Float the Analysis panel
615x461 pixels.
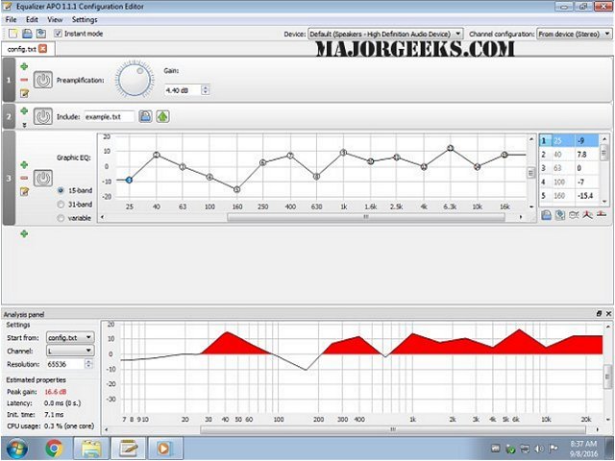(x=599, y=314)
